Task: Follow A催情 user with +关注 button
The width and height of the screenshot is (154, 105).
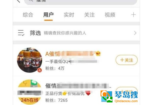Action: tap(127, 60)
